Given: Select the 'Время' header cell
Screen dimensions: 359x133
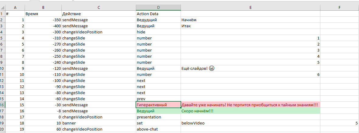Looking at the screenshot, I should (x=43, y=14).
